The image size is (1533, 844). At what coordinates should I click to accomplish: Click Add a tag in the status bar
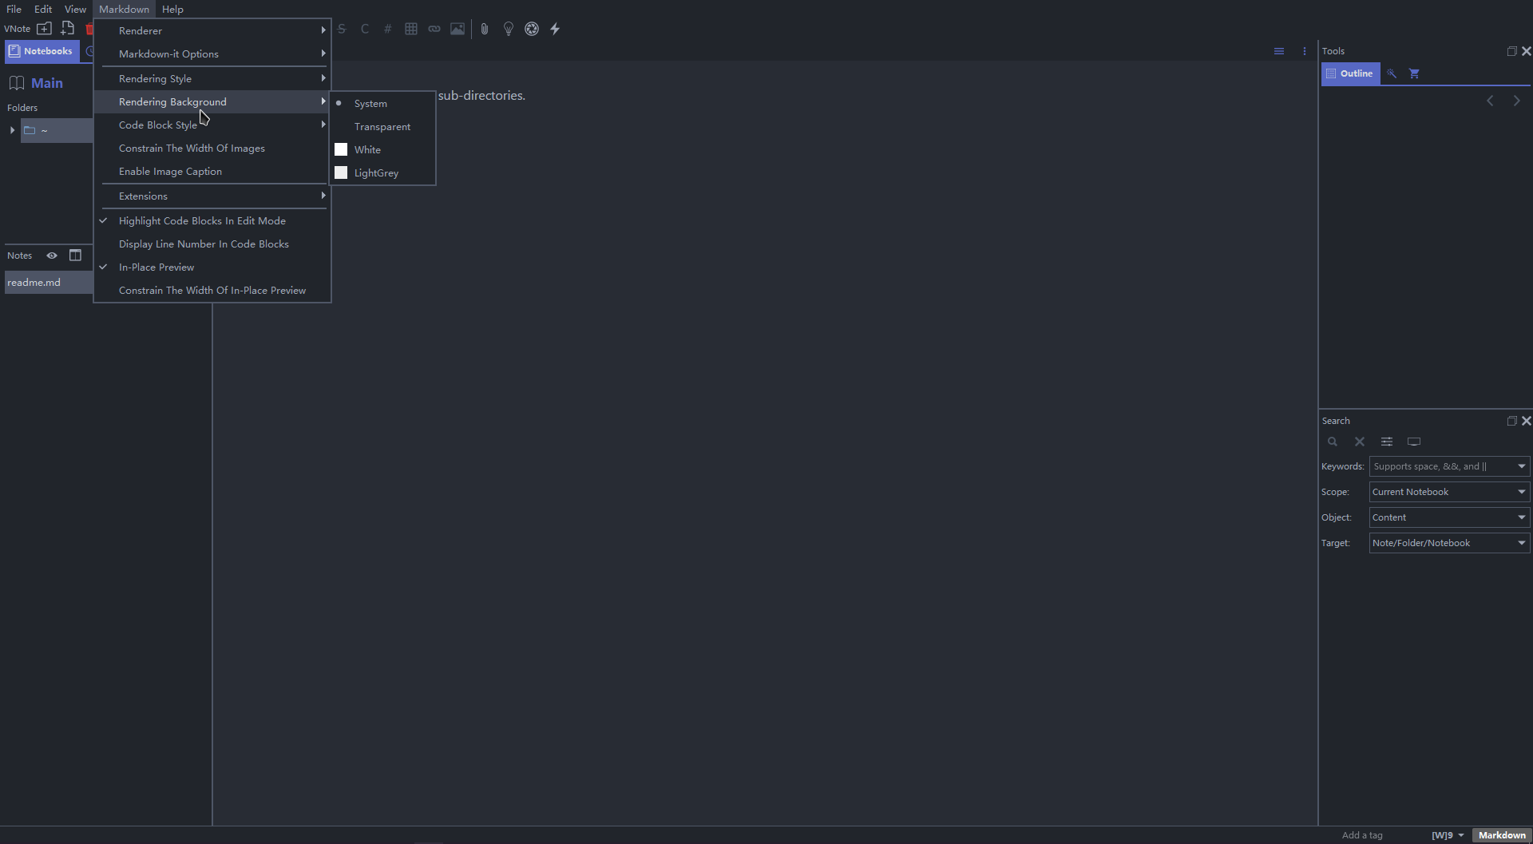pyautogui.click(x=1363, y=834)
